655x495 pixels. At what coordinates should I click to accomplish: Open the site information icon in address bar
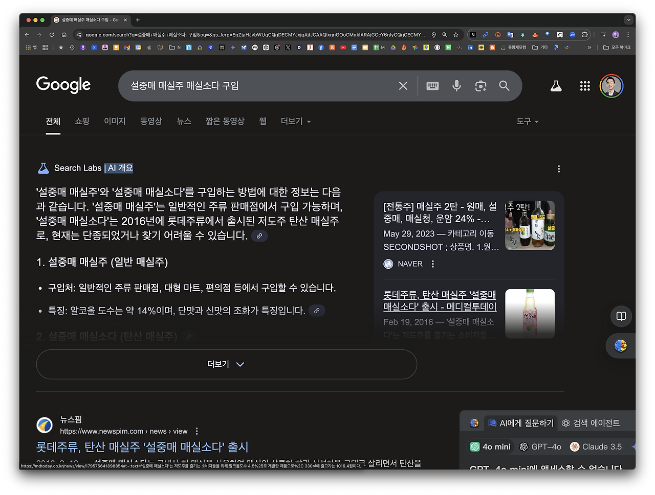(78, 35)
